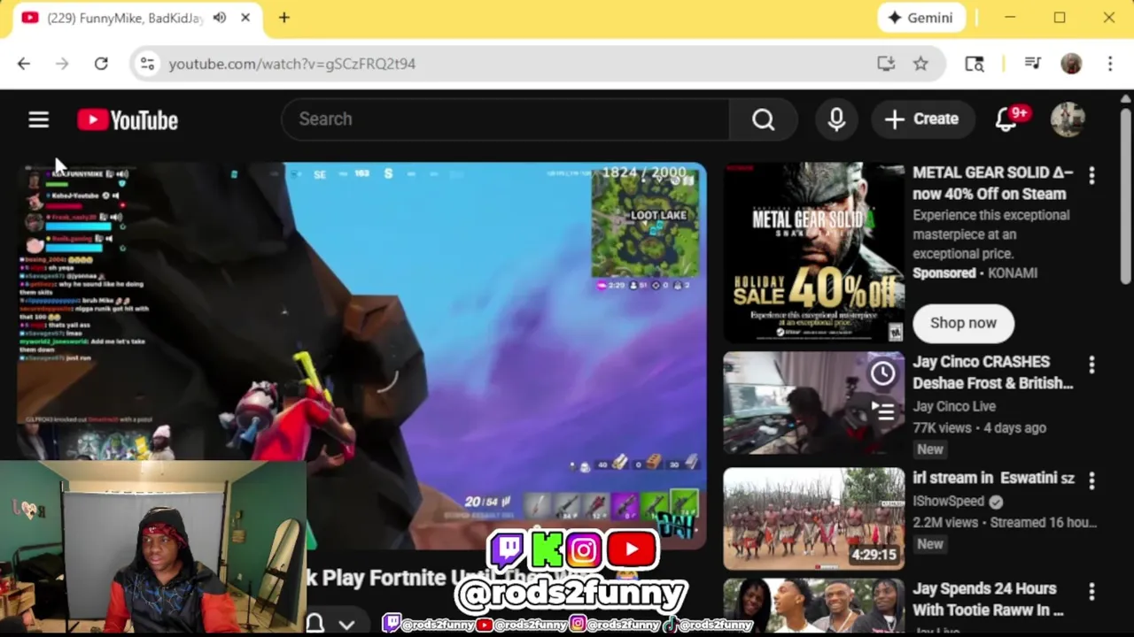The image size is (1134, 637).
Task: Go back in browser history
Action: (24, 64)
